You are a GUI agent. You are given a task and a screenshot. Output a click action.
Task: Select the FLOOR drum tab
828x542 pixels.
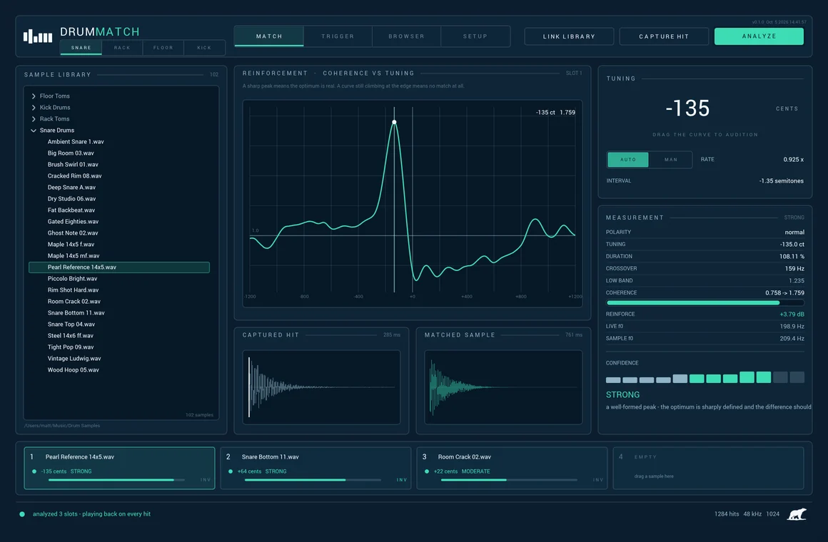[x=163, y=48]
